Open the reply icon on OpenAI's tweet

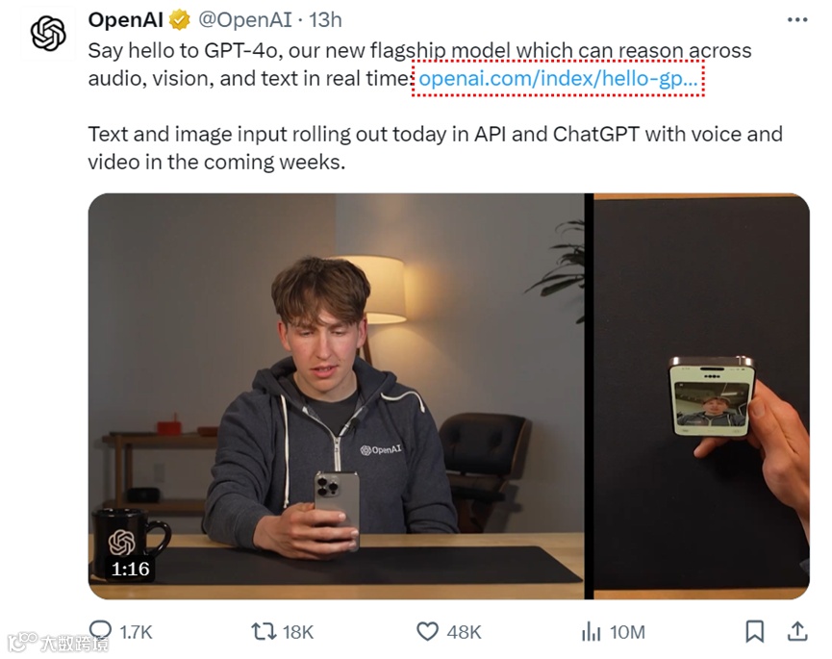(x=100, y=632)
